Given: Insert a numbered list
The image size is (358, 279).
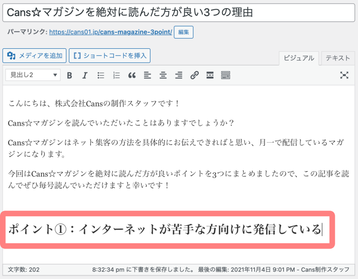Looking at the screenshot, I should (116, 75).
